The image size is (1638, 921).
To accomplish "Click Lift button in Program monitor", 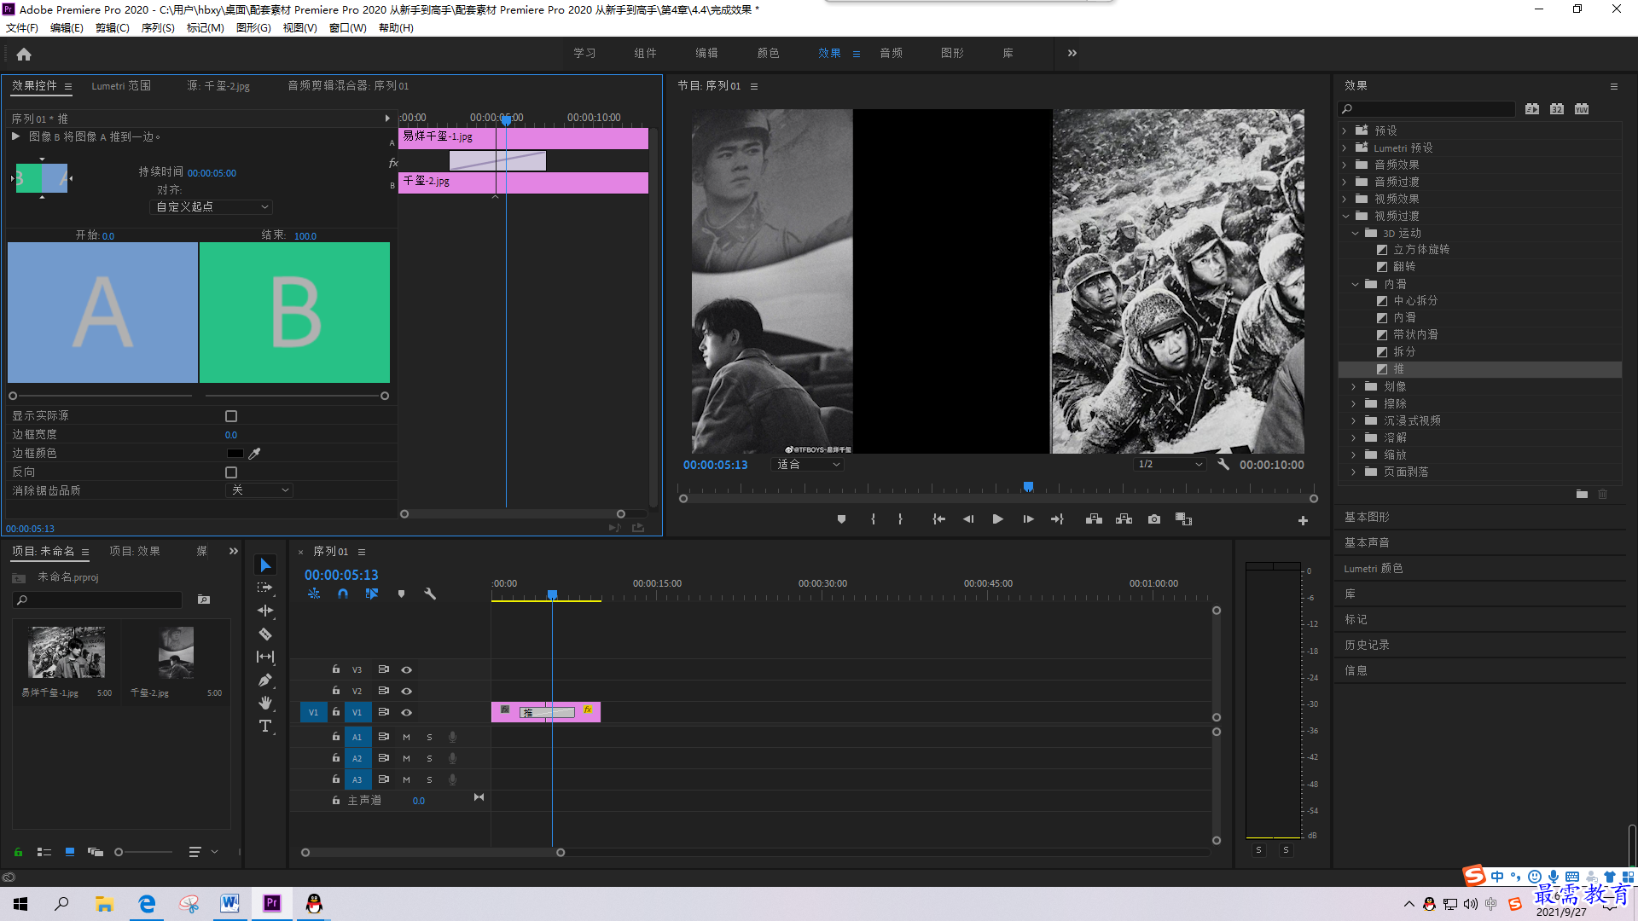I will (x=1094, y=519).
